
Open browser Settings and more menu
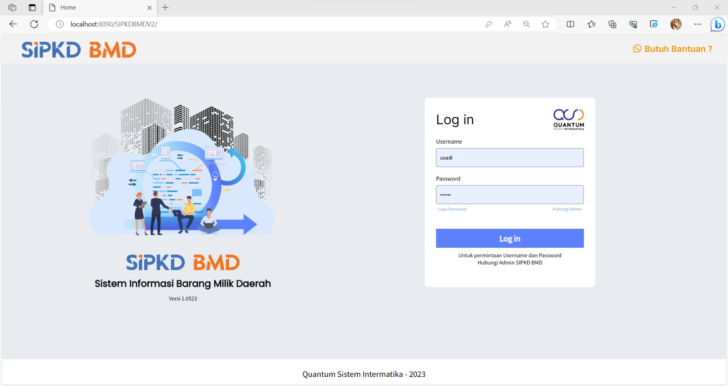pyautogui.click(x=698, y=24)
